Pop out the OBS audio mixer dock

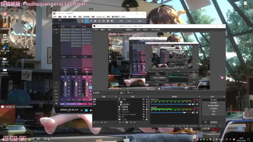tap(200, 97)
